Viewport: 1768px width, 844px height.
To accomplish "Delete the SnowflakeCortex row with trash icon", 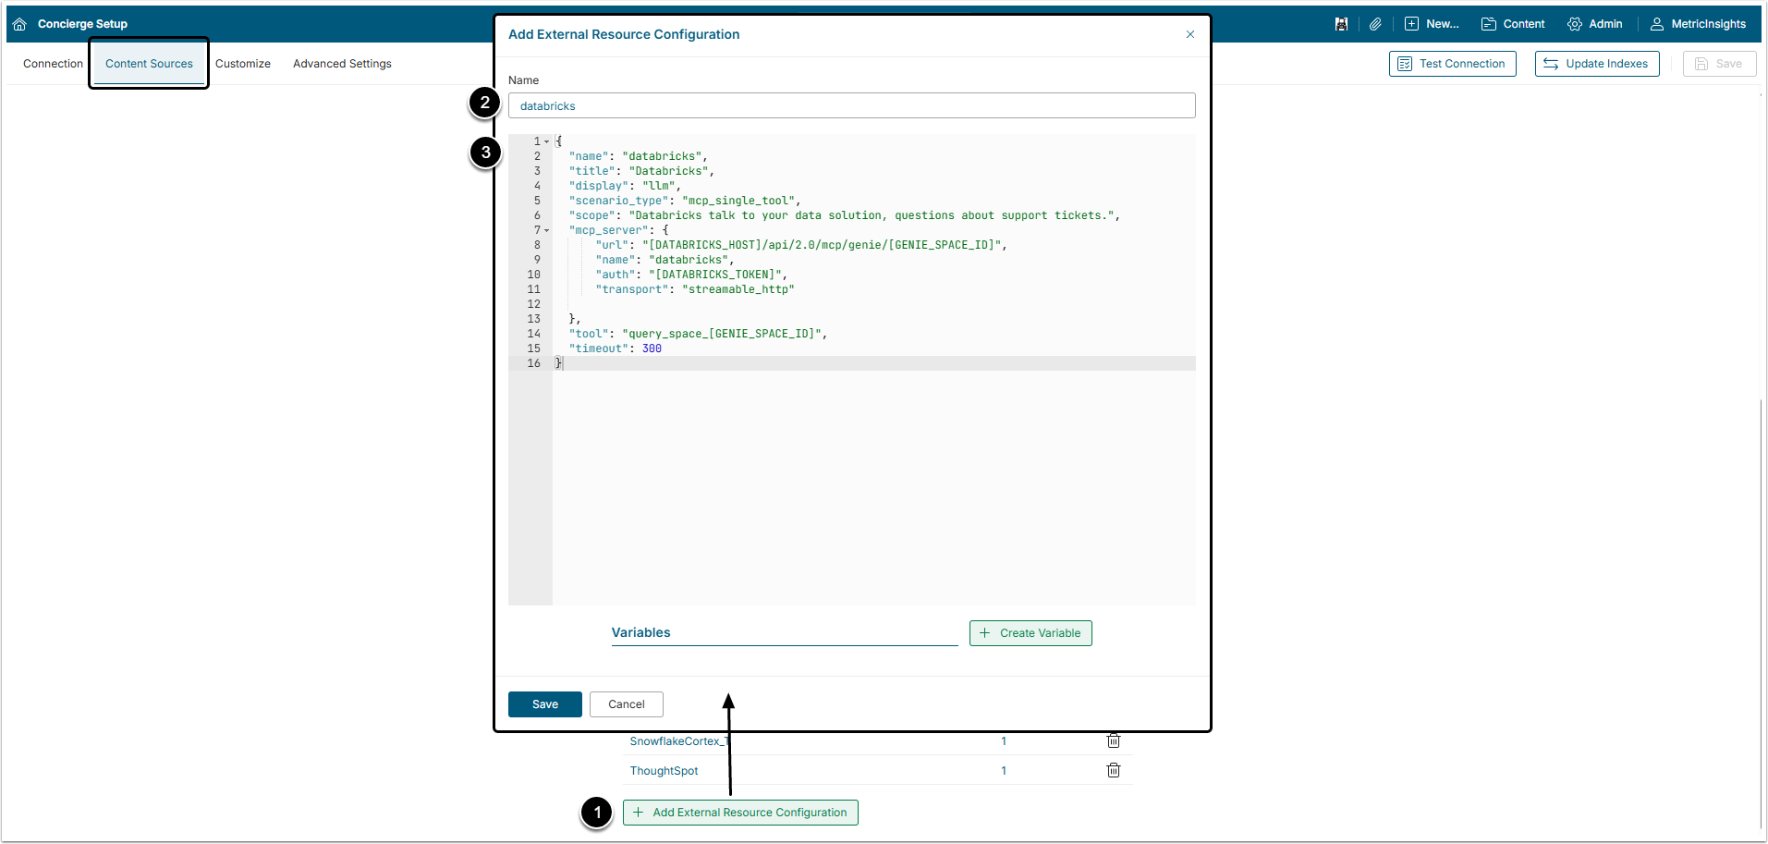I will point(1114,740).
